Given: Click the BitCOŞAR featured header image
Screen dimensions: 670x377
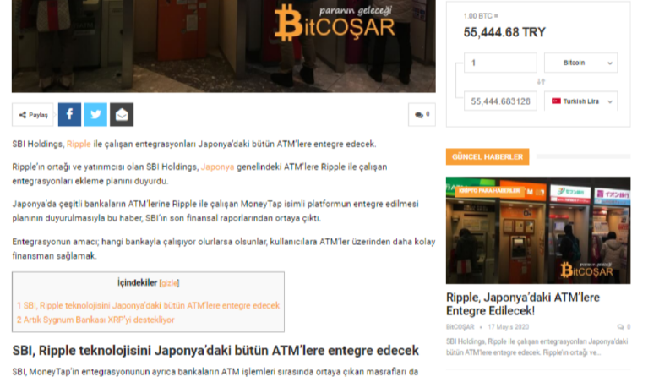Looking at the screenshot, I should click(x=224, y=46).
